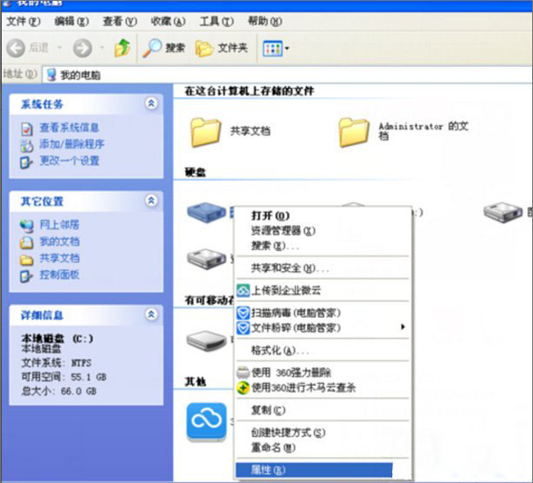Choose 属性(R) in context menu
The image size is (533, 483).
(314, 470)
